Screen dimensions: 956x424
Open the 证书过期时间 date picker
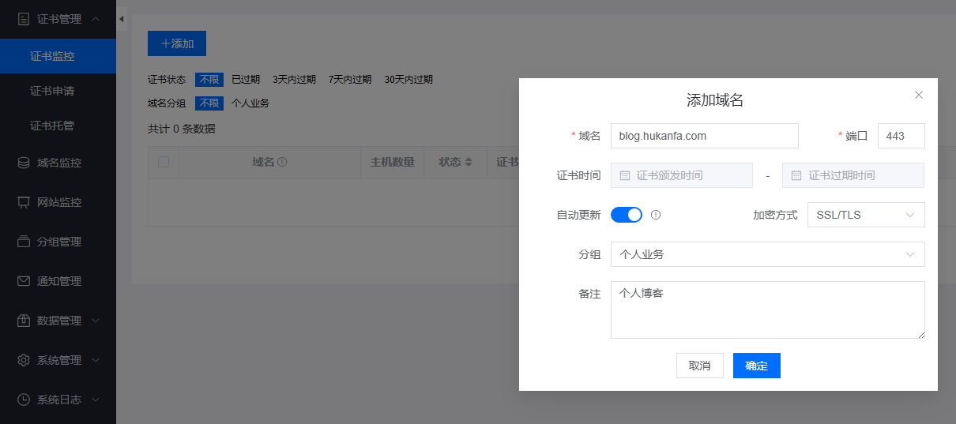[853, 175]
